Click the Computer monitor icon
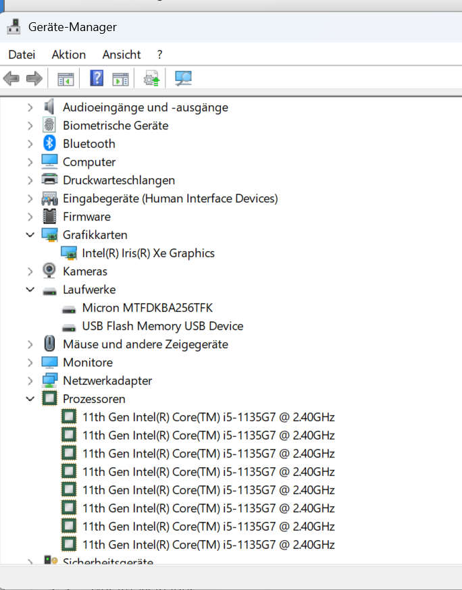Image resolution: width=462 pixels, height=590 pixels. [49, 162]
